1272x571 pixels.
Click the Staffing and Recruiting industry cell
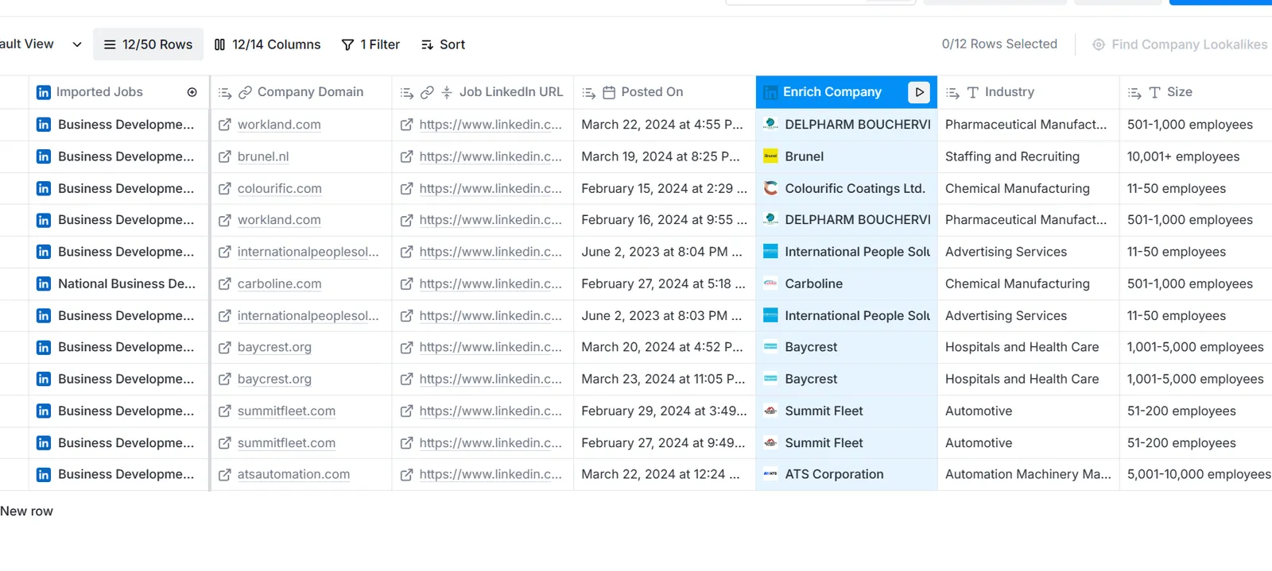tap(1029, 156)
